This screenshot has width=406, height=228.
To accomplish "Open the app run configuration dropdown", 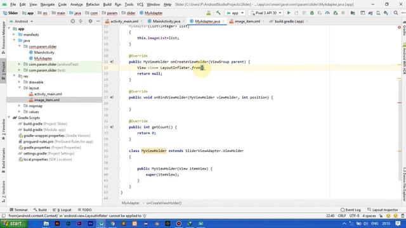I will tap(235, 13).
